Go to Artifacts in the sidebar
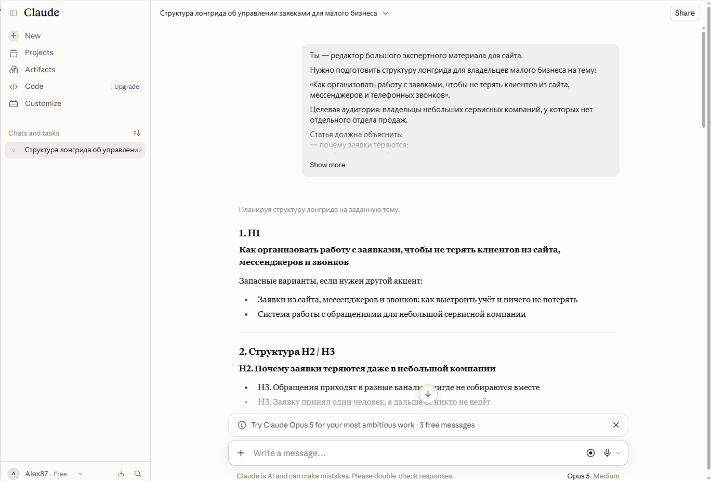Viewport: 711px width, 481px height. (x=76, y=70)
